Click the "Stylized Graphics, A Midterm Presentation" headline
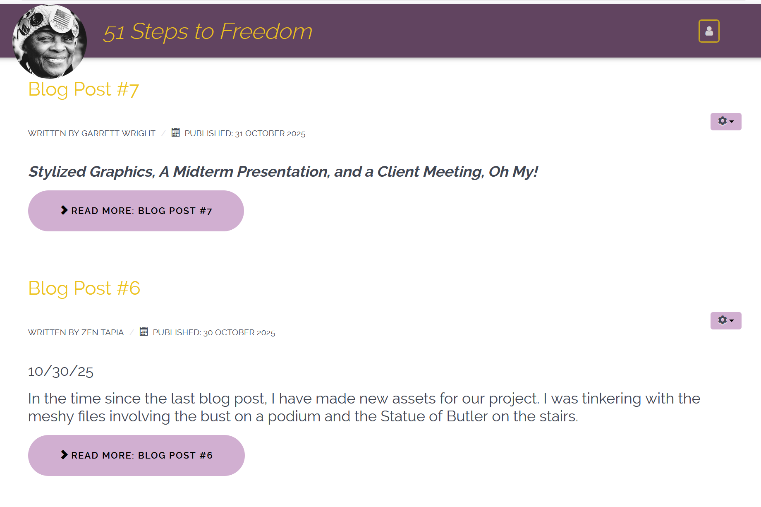 pyautogui.click(x=283, y=172)
